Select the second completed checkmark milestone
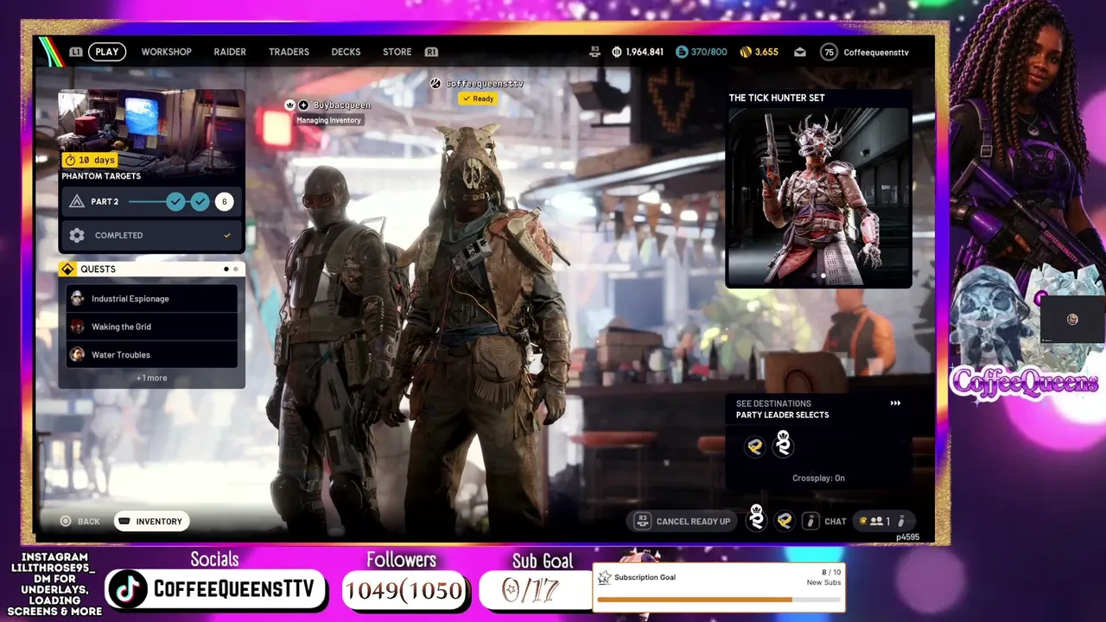This screenshot has width=1106, height=622. 200,201
